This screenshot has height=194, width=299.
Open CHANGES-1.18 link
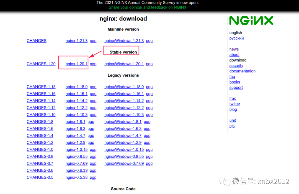[41, 87]
